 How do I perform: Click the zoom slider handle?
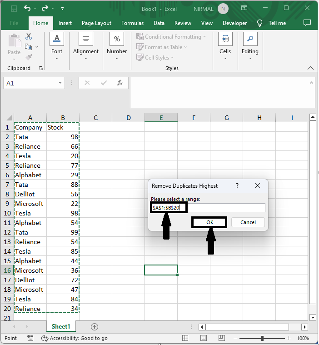pos(262,338)
